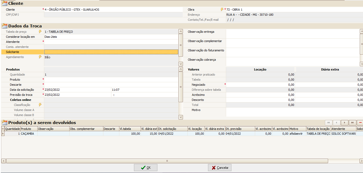This screenshot has width=363, height=173.
Task: Open the Classificação lightning lookup icon
Action: 40,105
